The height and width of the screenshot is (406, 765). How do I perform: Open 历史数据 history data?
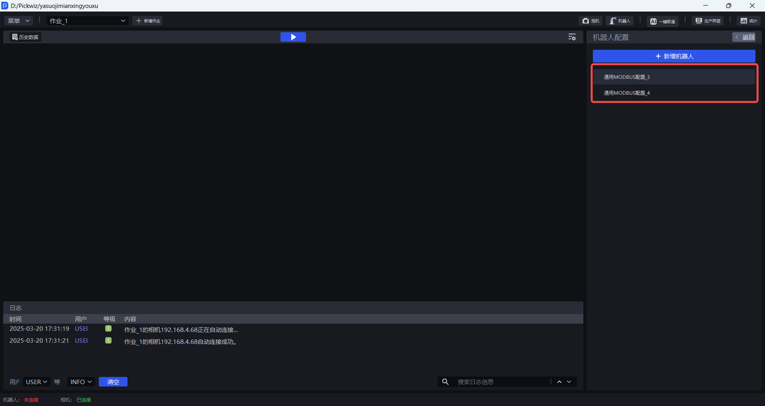pyautogui.click(x=25, y=37)
